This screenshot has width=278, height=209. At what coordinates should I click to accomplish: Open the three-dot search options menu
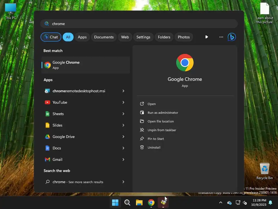coord(221,37)
